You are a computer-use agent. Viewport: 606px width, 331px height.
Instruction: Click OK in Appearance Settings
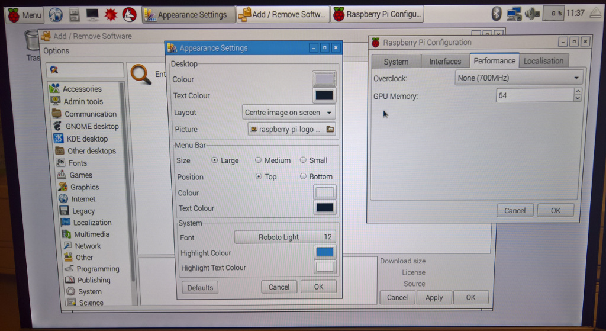(318, 287)
